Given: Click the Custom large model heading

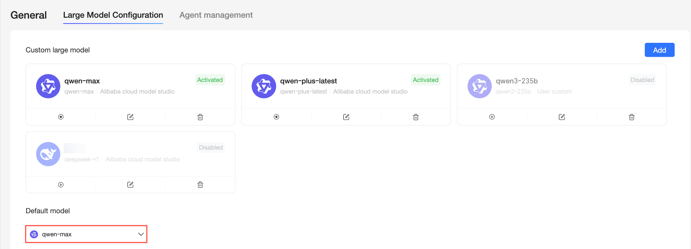Looking at the screenshot, I should (58, 50).
